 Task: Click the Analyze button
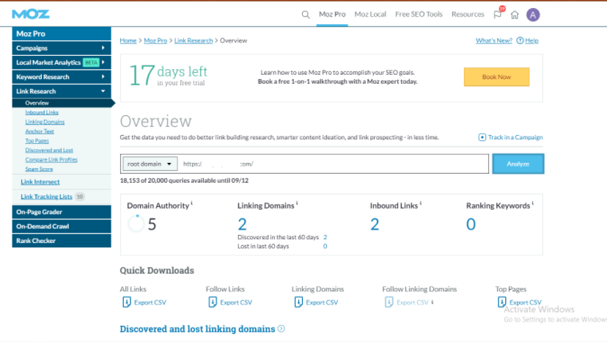[518, 164]
